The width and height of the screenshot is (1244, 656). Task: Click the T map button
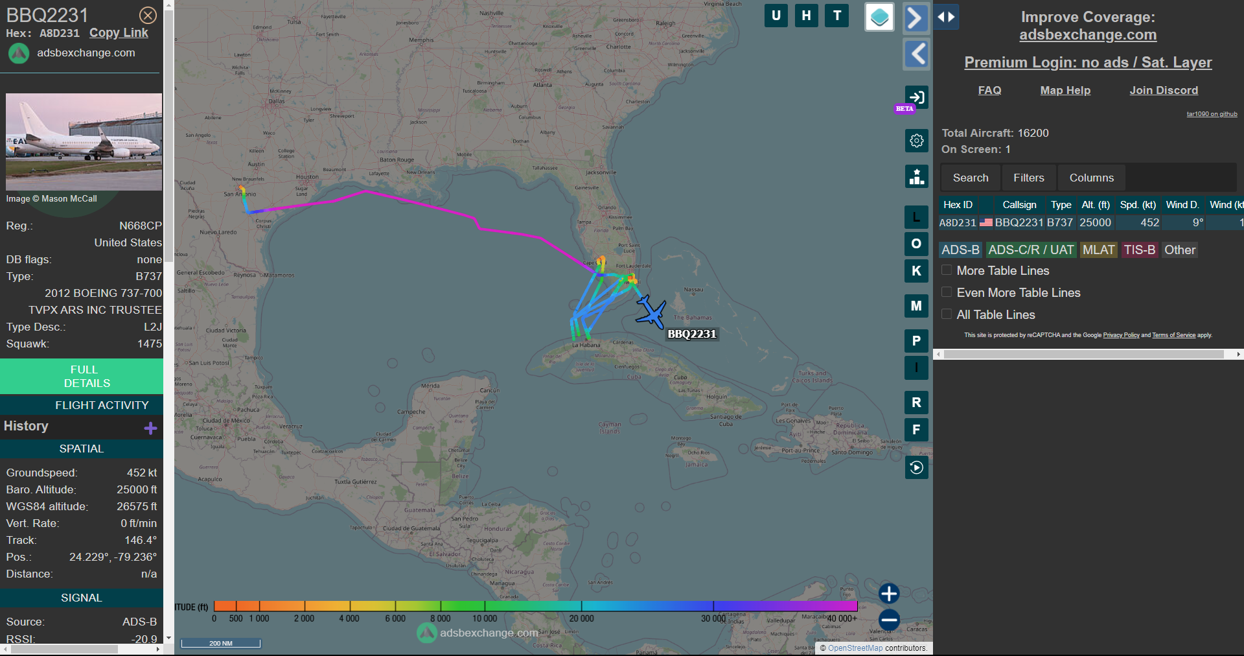click(837, 16)
